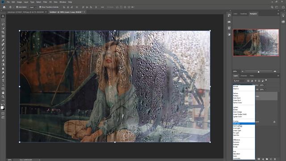The height and width of the screenshot is (161, 286).
Task: Select the Lasso tool
Action: [3, 24]
